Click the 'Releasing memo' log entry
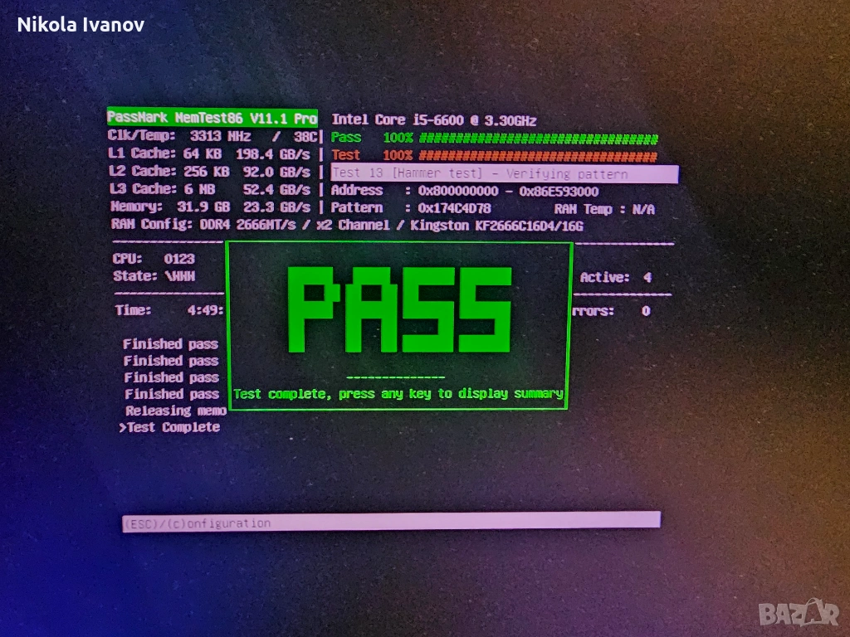Viewport: 850px width, 637px height. click(x=176, y=411)
